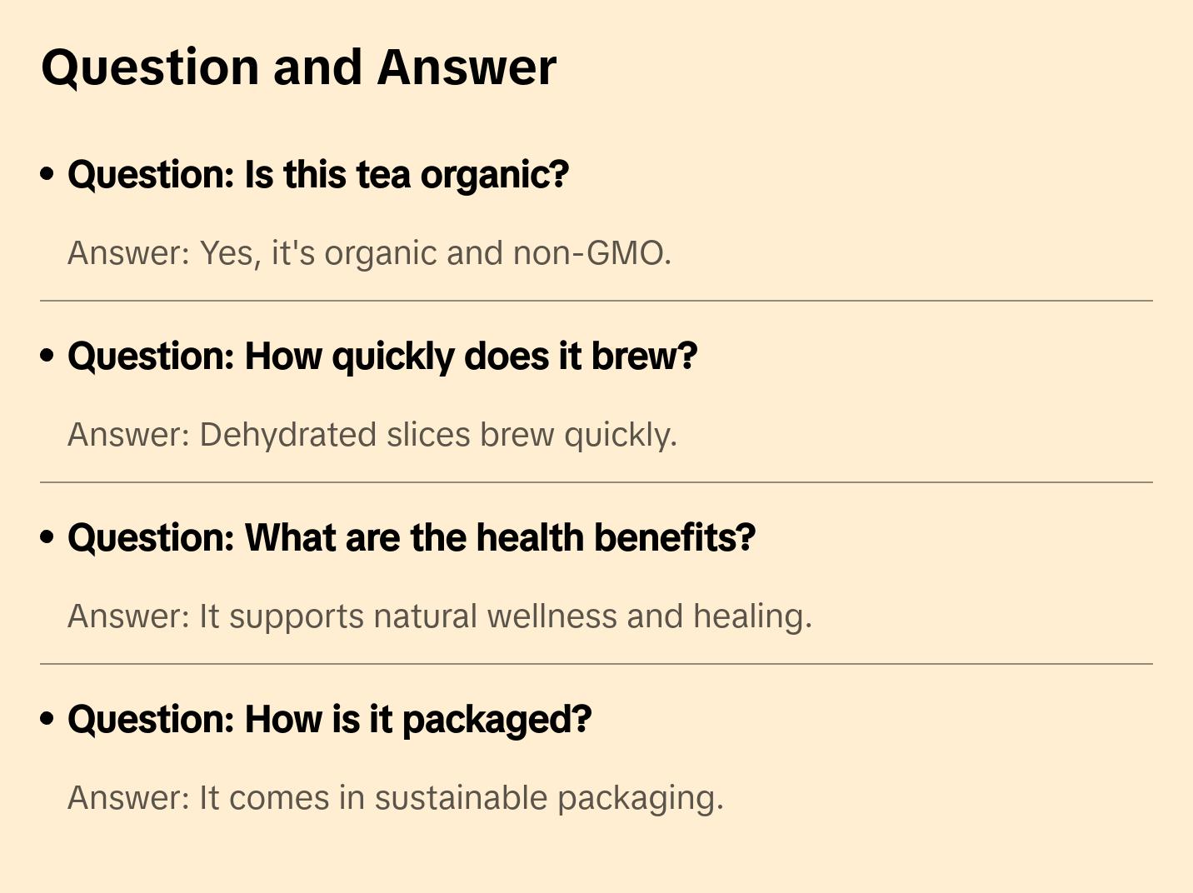
Task: Click the bullet beside the packaged question
Action: (x=47, y=720)
